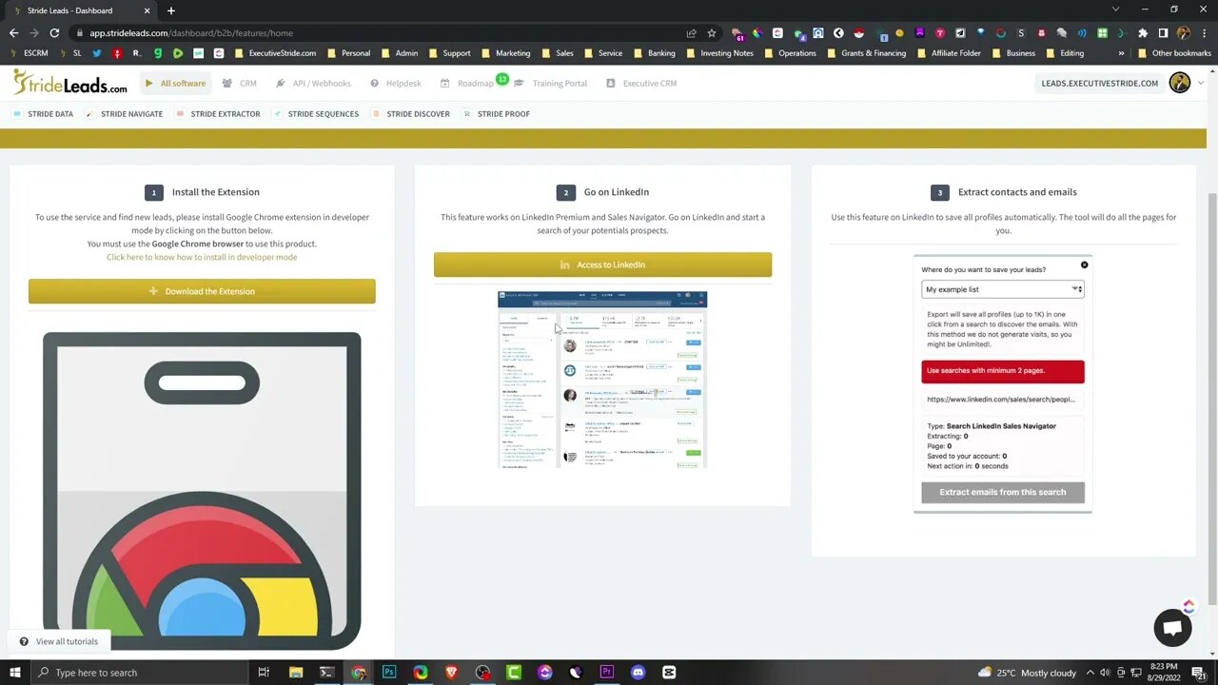Open File Explorer from taskbar
Viewport: 1218px width, 685px height.
click(295, 673)
